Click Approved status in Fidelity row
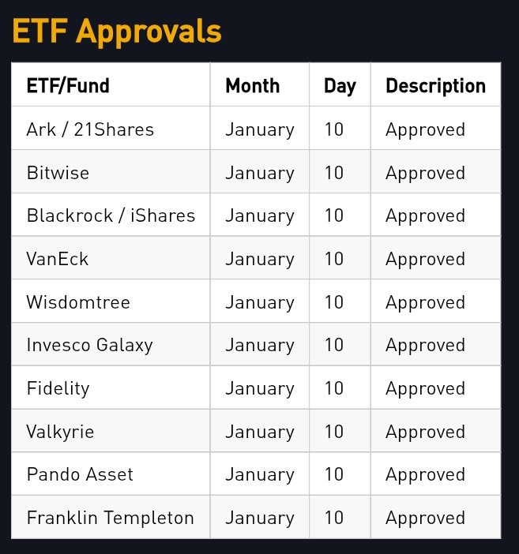519x554 pixels. tap(425, 389)
